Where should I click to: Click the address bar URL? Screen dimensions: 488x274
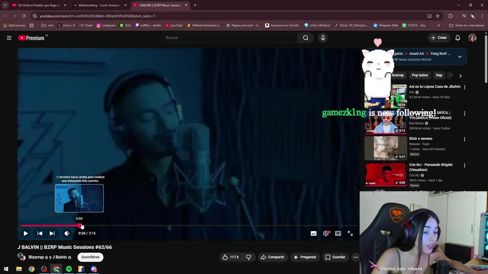point(97,16)
